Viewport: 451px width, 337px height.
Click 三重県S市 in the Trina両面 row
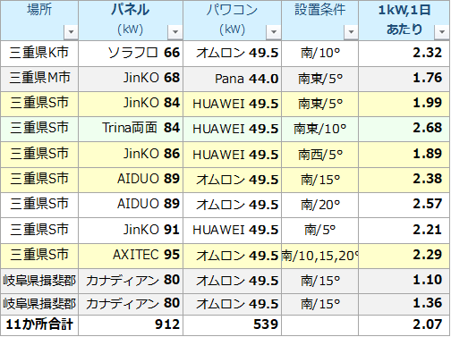(x=39, y=129)
